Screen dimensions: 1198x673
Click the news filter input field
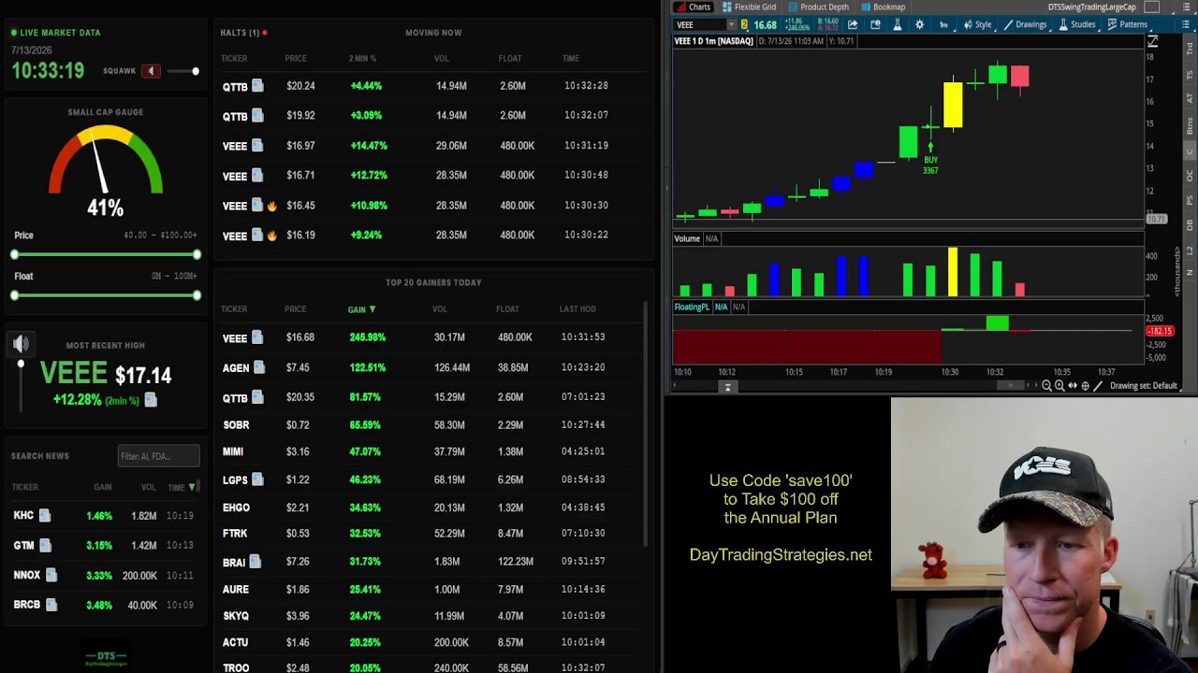(158, 456)
